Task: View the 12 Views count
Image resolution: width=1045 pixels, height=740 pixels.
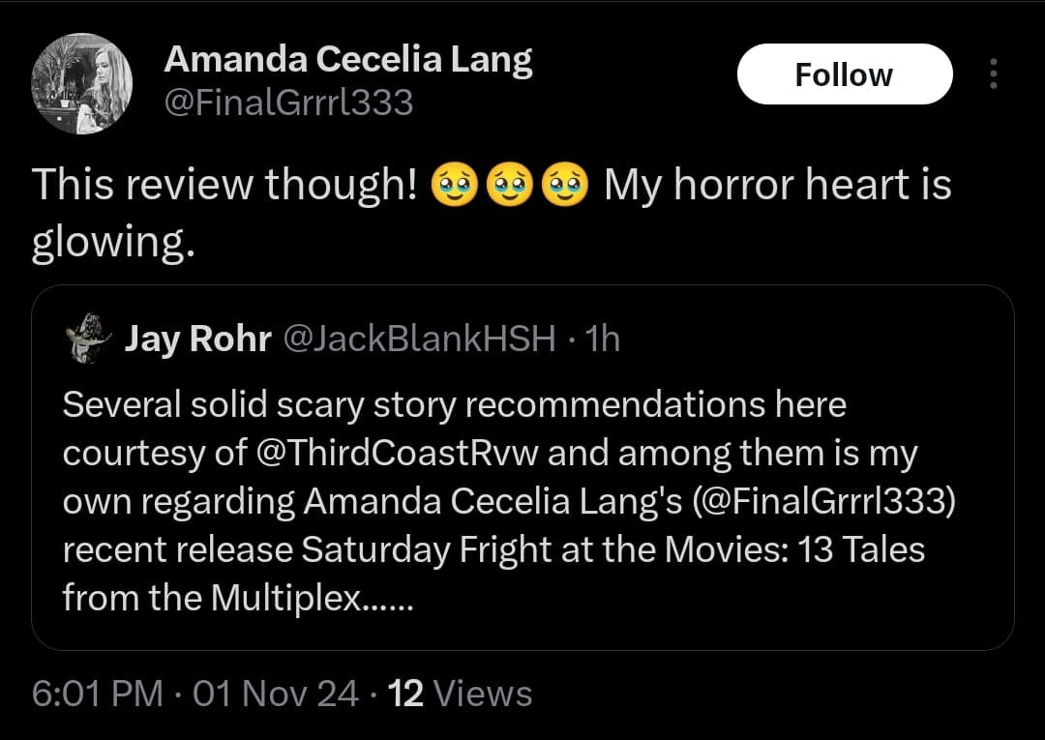Action: [x=460, y=694]
